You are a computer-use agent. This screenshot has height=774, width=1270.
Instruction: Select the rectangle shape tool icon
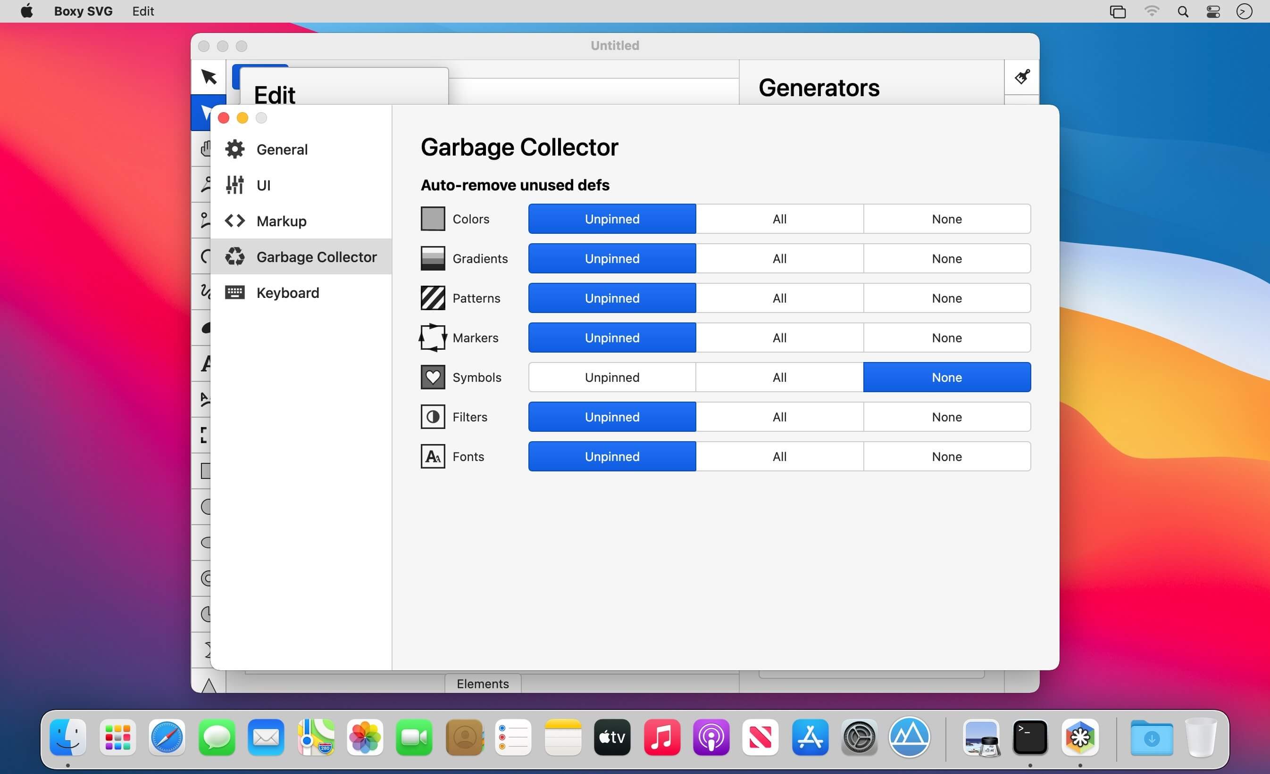(208, 471)
